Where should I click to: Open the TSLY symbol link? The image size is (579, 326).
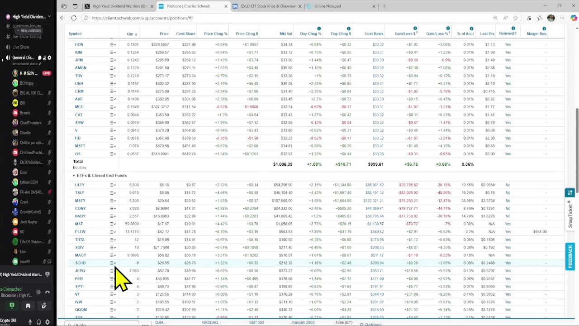(x=80, y=193)
